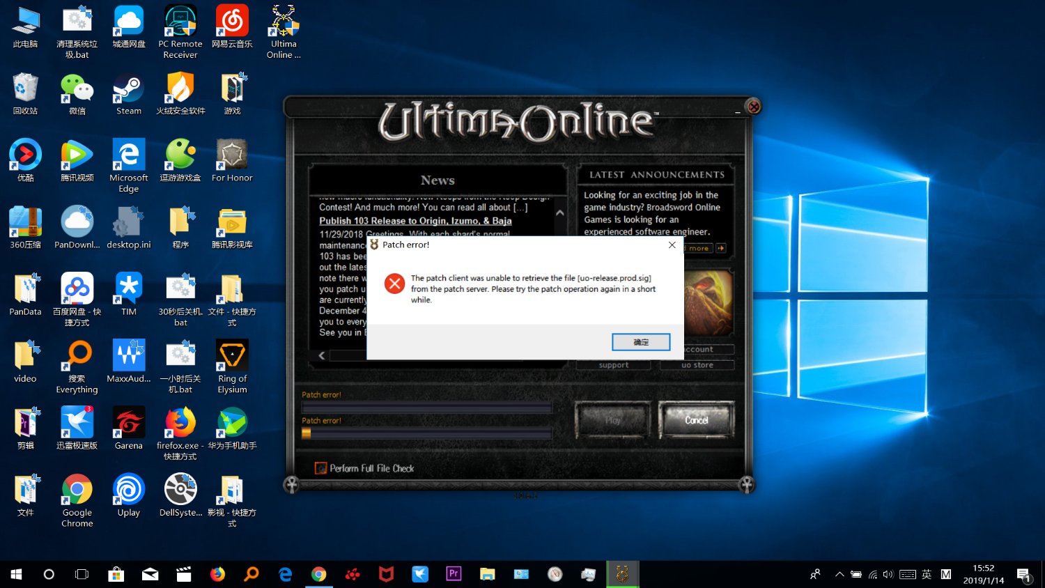1045x588 pixels.
Task: Select the Garena desktop icon
Action: [x=129, y=428]
